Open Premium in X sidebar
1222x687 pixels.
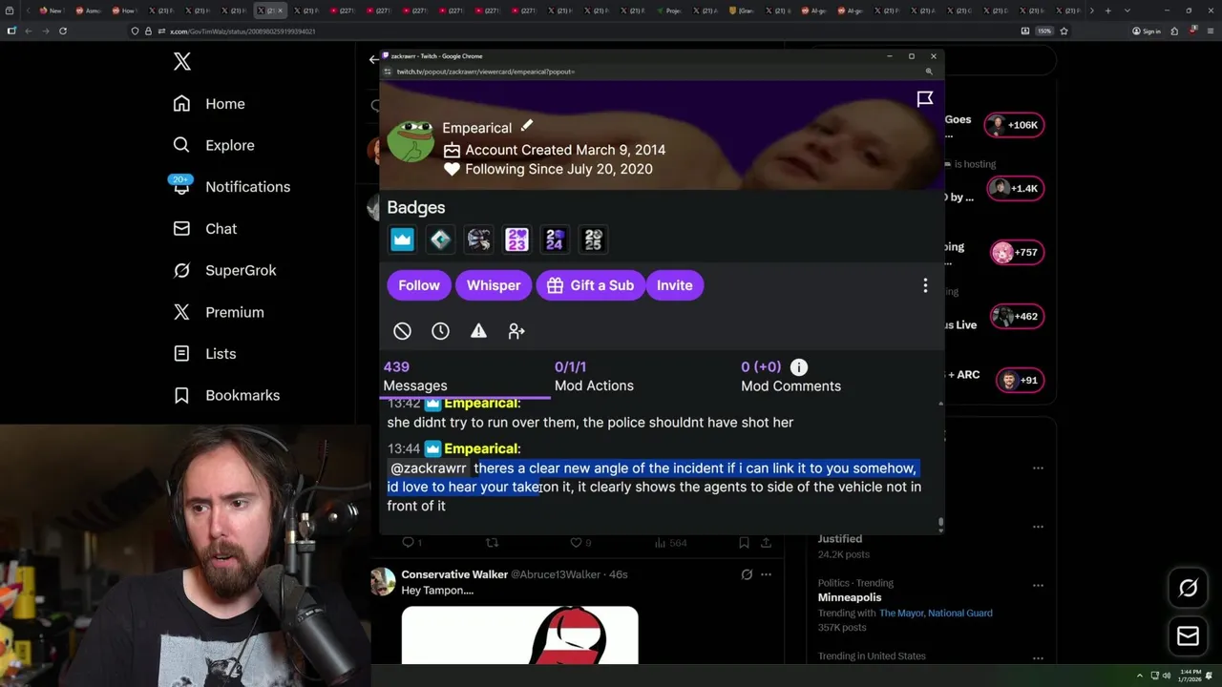click(x=218, y=312)
